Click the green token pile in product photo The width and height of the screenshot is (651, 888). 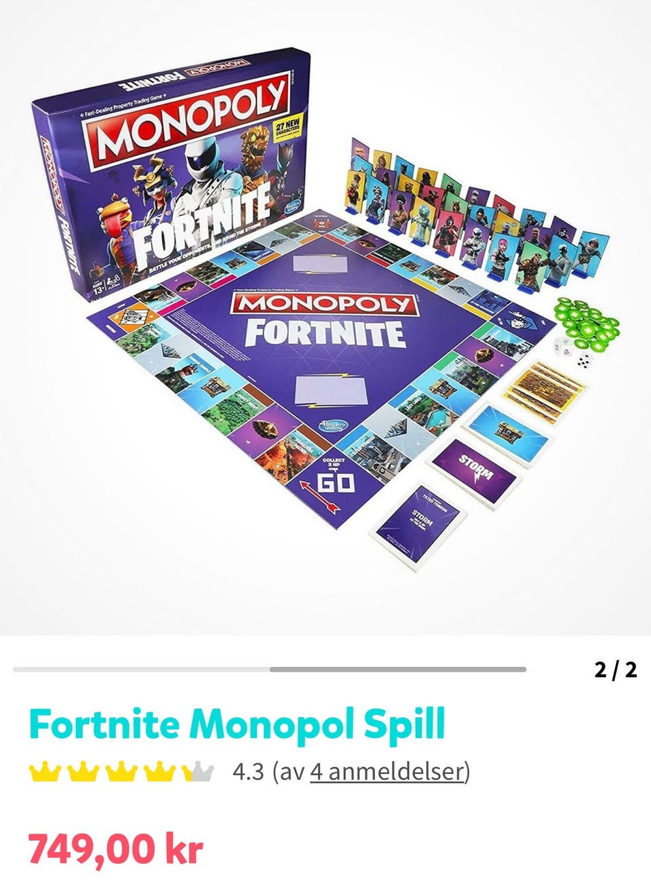pyautogui.click(x=587, y=320)
